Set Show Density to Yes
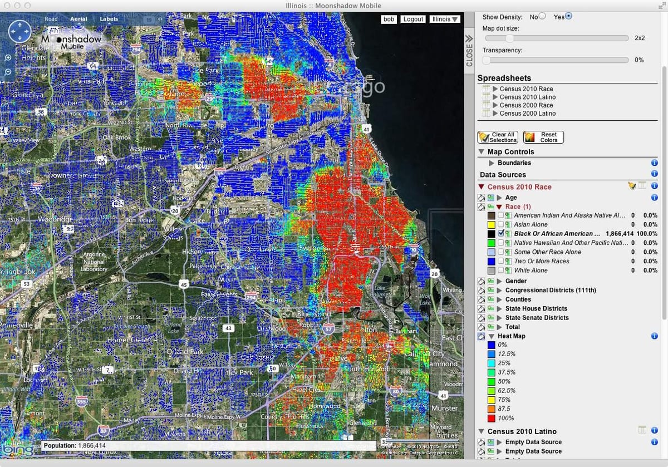 pos(568,16)
